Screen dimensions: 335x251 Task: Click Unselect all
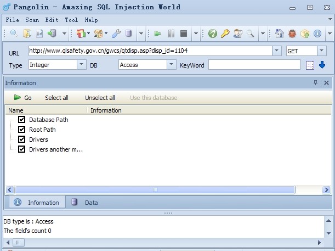[x=100, y=98]
